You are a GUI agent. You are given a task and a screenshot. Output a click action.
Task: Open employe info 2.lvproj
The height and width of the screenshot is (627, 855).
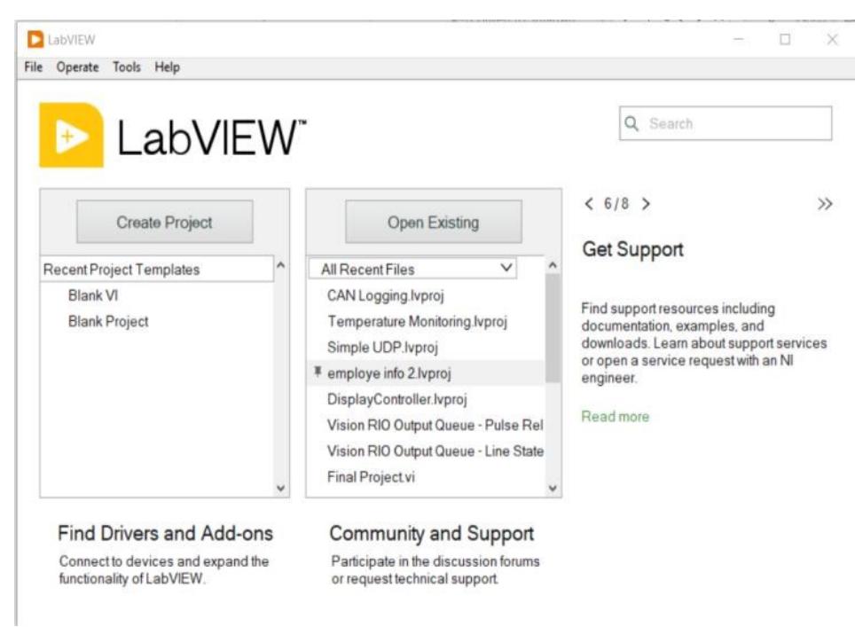(x=388, y=373)
